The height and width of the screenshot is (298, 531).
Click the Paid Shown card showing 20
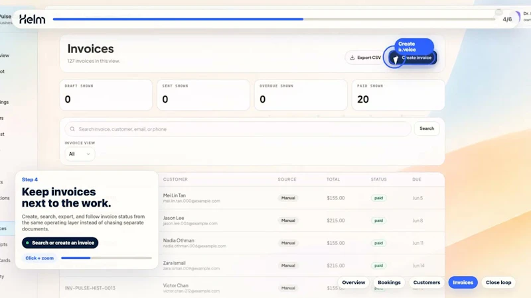[398, 95]
